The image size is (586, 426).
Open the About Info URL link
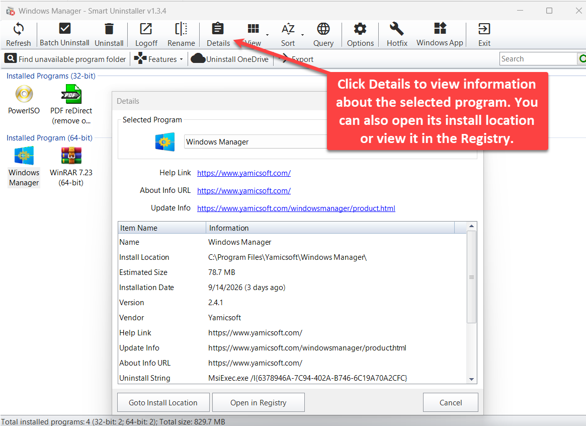tap(243, 191)
